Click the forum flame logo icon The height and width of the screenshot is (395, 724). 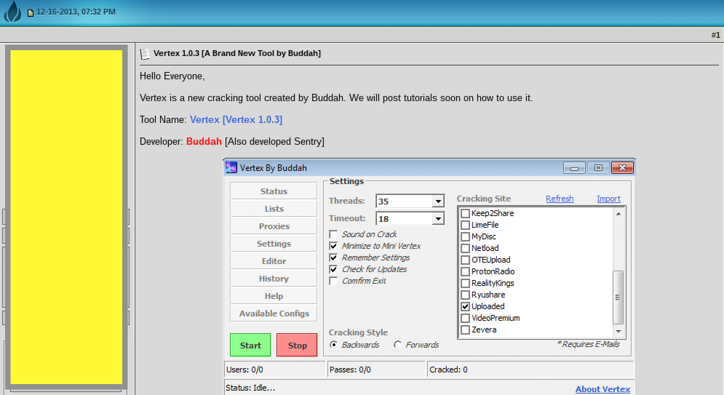point(13,12)
